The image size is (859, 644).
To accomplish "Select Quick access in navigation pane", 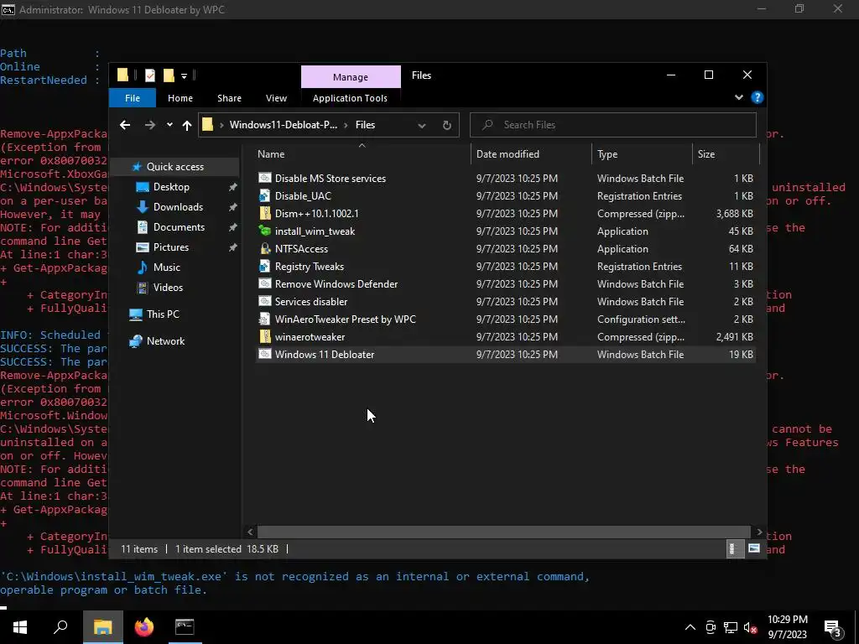I will tap(175, 167).
